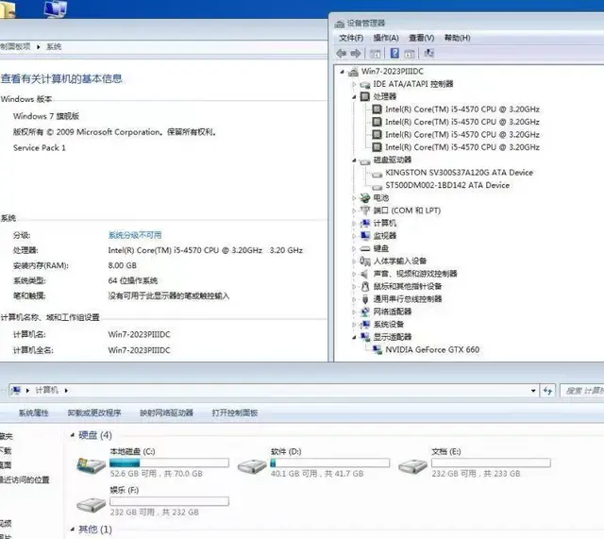Viewport: 604px width, 539px height.
Task: Click 卸载或更改程序 in the Explorer toolbar
Action: pyautogui.click(x=94, y=413)
